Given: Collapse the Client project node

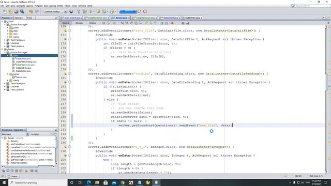Looking at the screenshot, I should (2, 22).
